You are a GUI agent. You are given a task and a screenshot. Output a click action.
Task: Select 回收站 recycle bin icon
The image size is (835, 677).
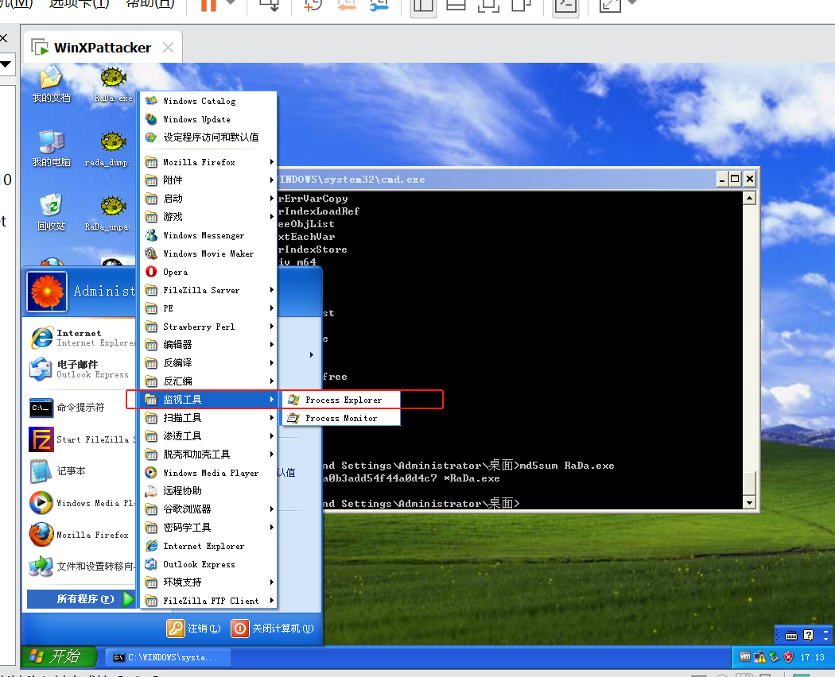tap(51, 213)
